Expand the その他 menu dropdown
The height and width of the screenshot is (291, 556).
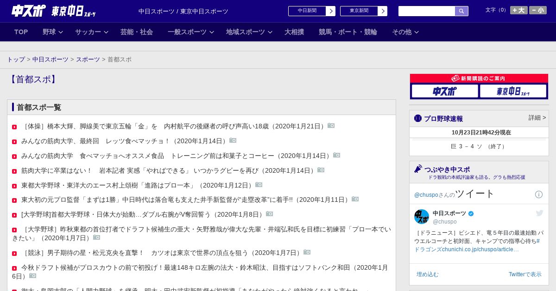coord(405,32)
